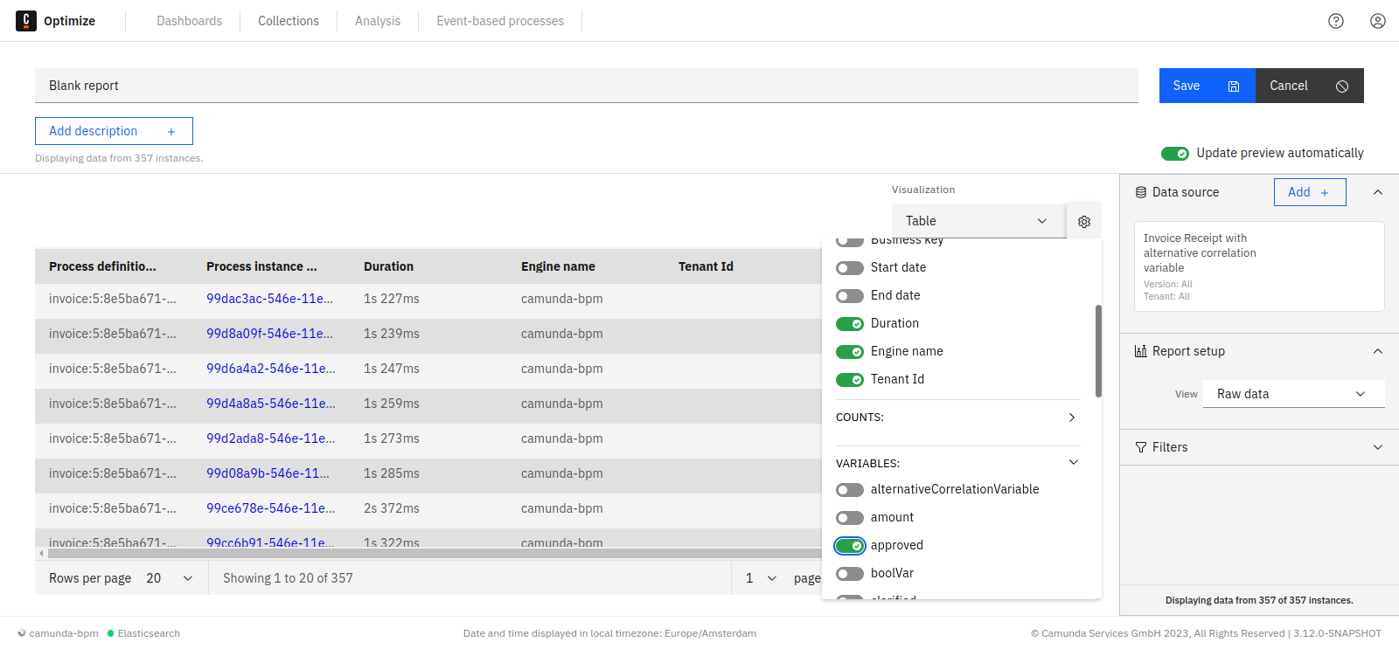Image resolution: width=1399 pixels, height=649 pixels.
Task: Open the Raw data view dropdown
Action: click(x=1292, y=394)
